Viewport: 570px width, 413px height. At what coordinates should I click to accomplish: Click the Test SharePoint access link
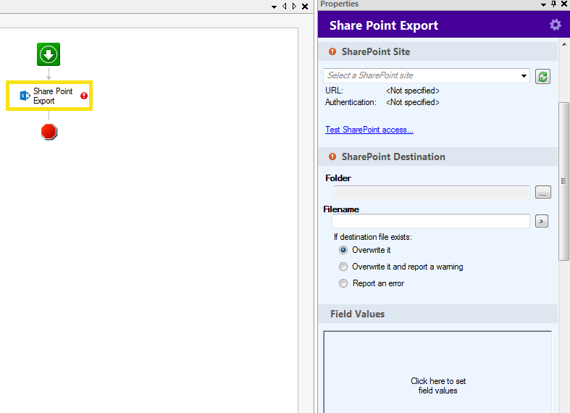point(369,130)
